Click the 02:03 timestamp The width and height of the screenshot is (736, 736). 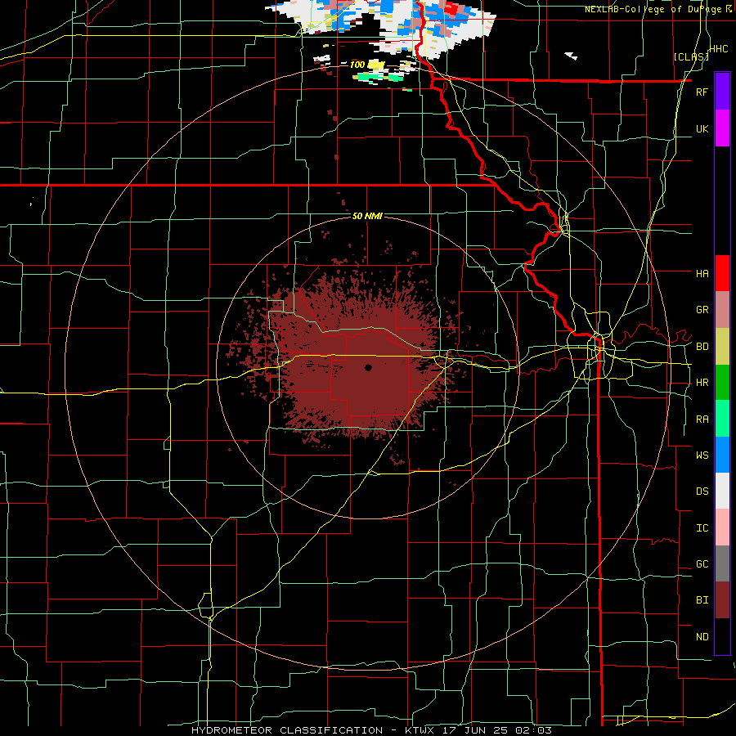coord(535,730)
